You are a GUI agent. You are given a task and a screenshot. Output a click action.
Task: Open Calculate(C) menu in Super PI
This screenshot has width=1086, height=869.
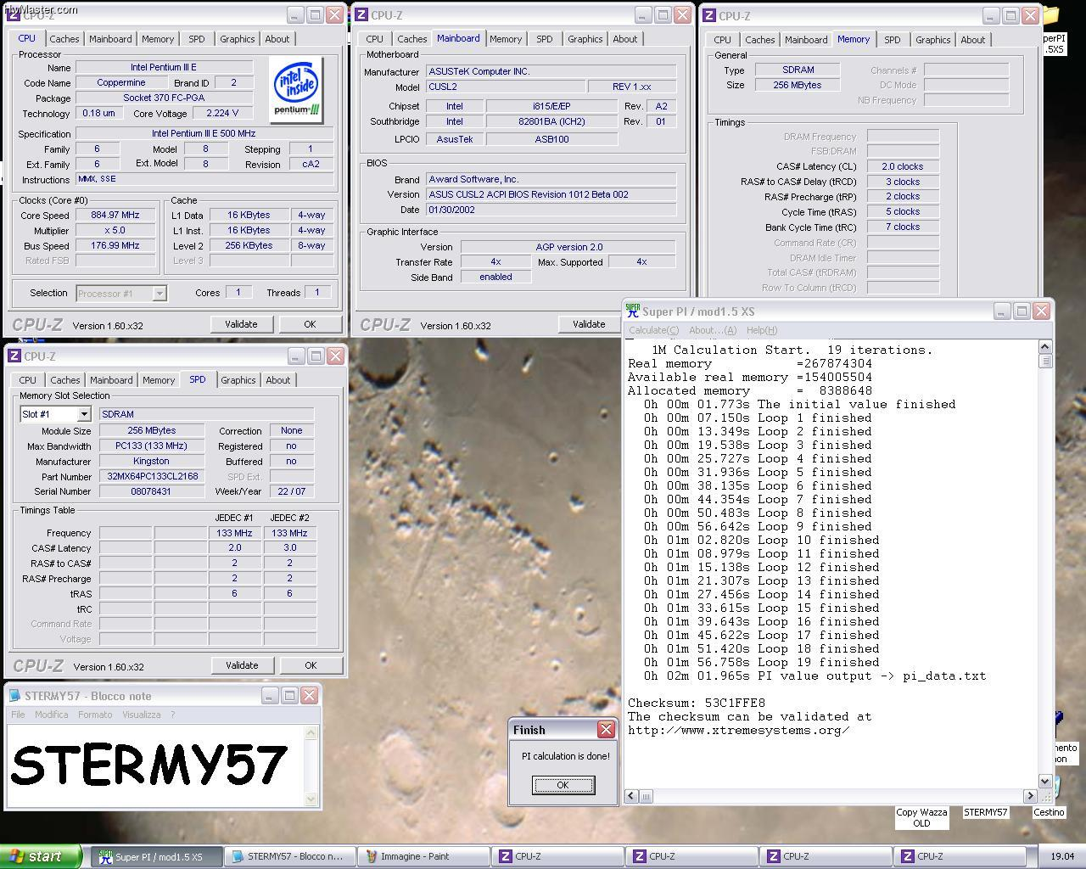point(653,330)
